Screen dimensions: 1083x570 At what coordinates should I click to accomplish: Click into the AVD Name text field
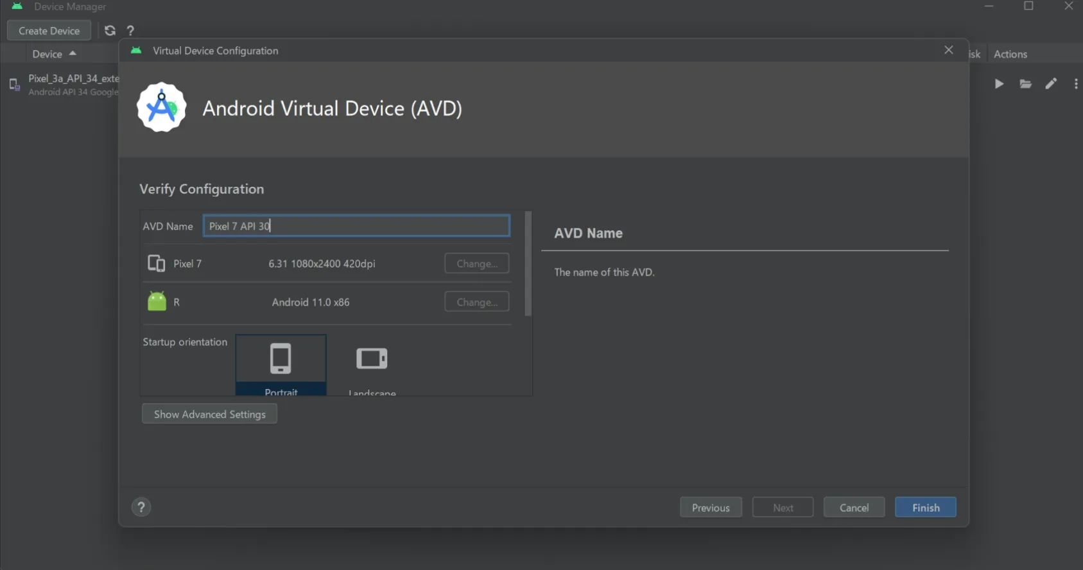point(357,226)
